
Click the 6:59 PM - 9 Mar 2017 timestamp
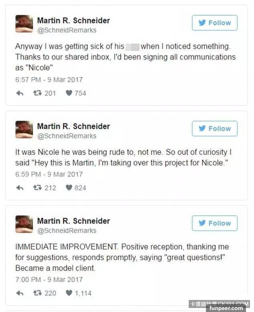(x=49, y=174)
